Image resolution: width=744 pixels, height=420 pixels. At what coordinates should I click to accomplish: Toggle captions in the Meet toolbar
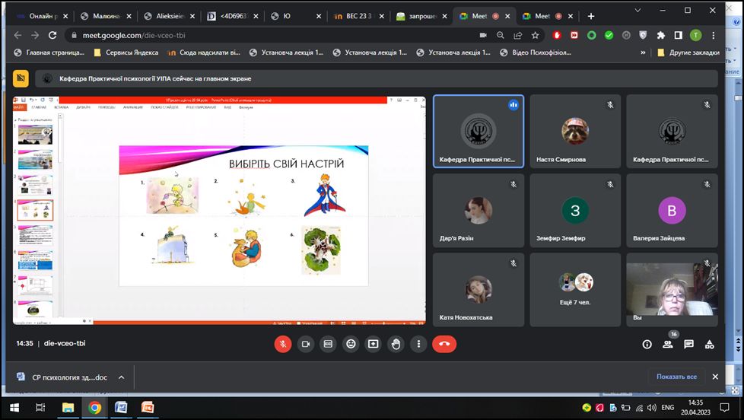pos(328,344)
